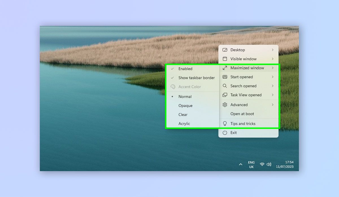Click the Accent Color palette swatch
Image resolution: width=339 pixels, height=197 pixels.
pyautogui.click(x=173, y=87)
